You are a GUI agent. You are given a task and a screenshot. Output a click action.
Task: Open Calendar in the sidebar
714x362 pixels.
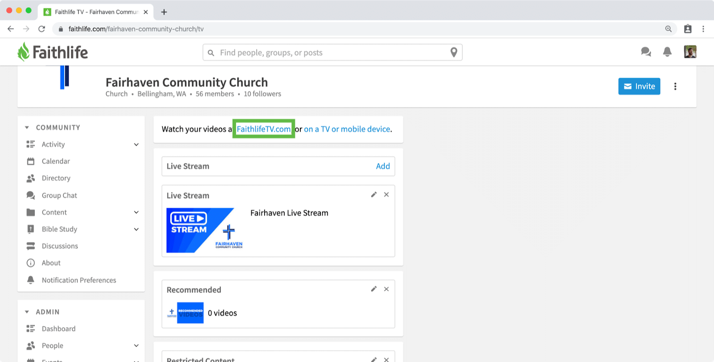pyautogui.click(x=56, y=161)
